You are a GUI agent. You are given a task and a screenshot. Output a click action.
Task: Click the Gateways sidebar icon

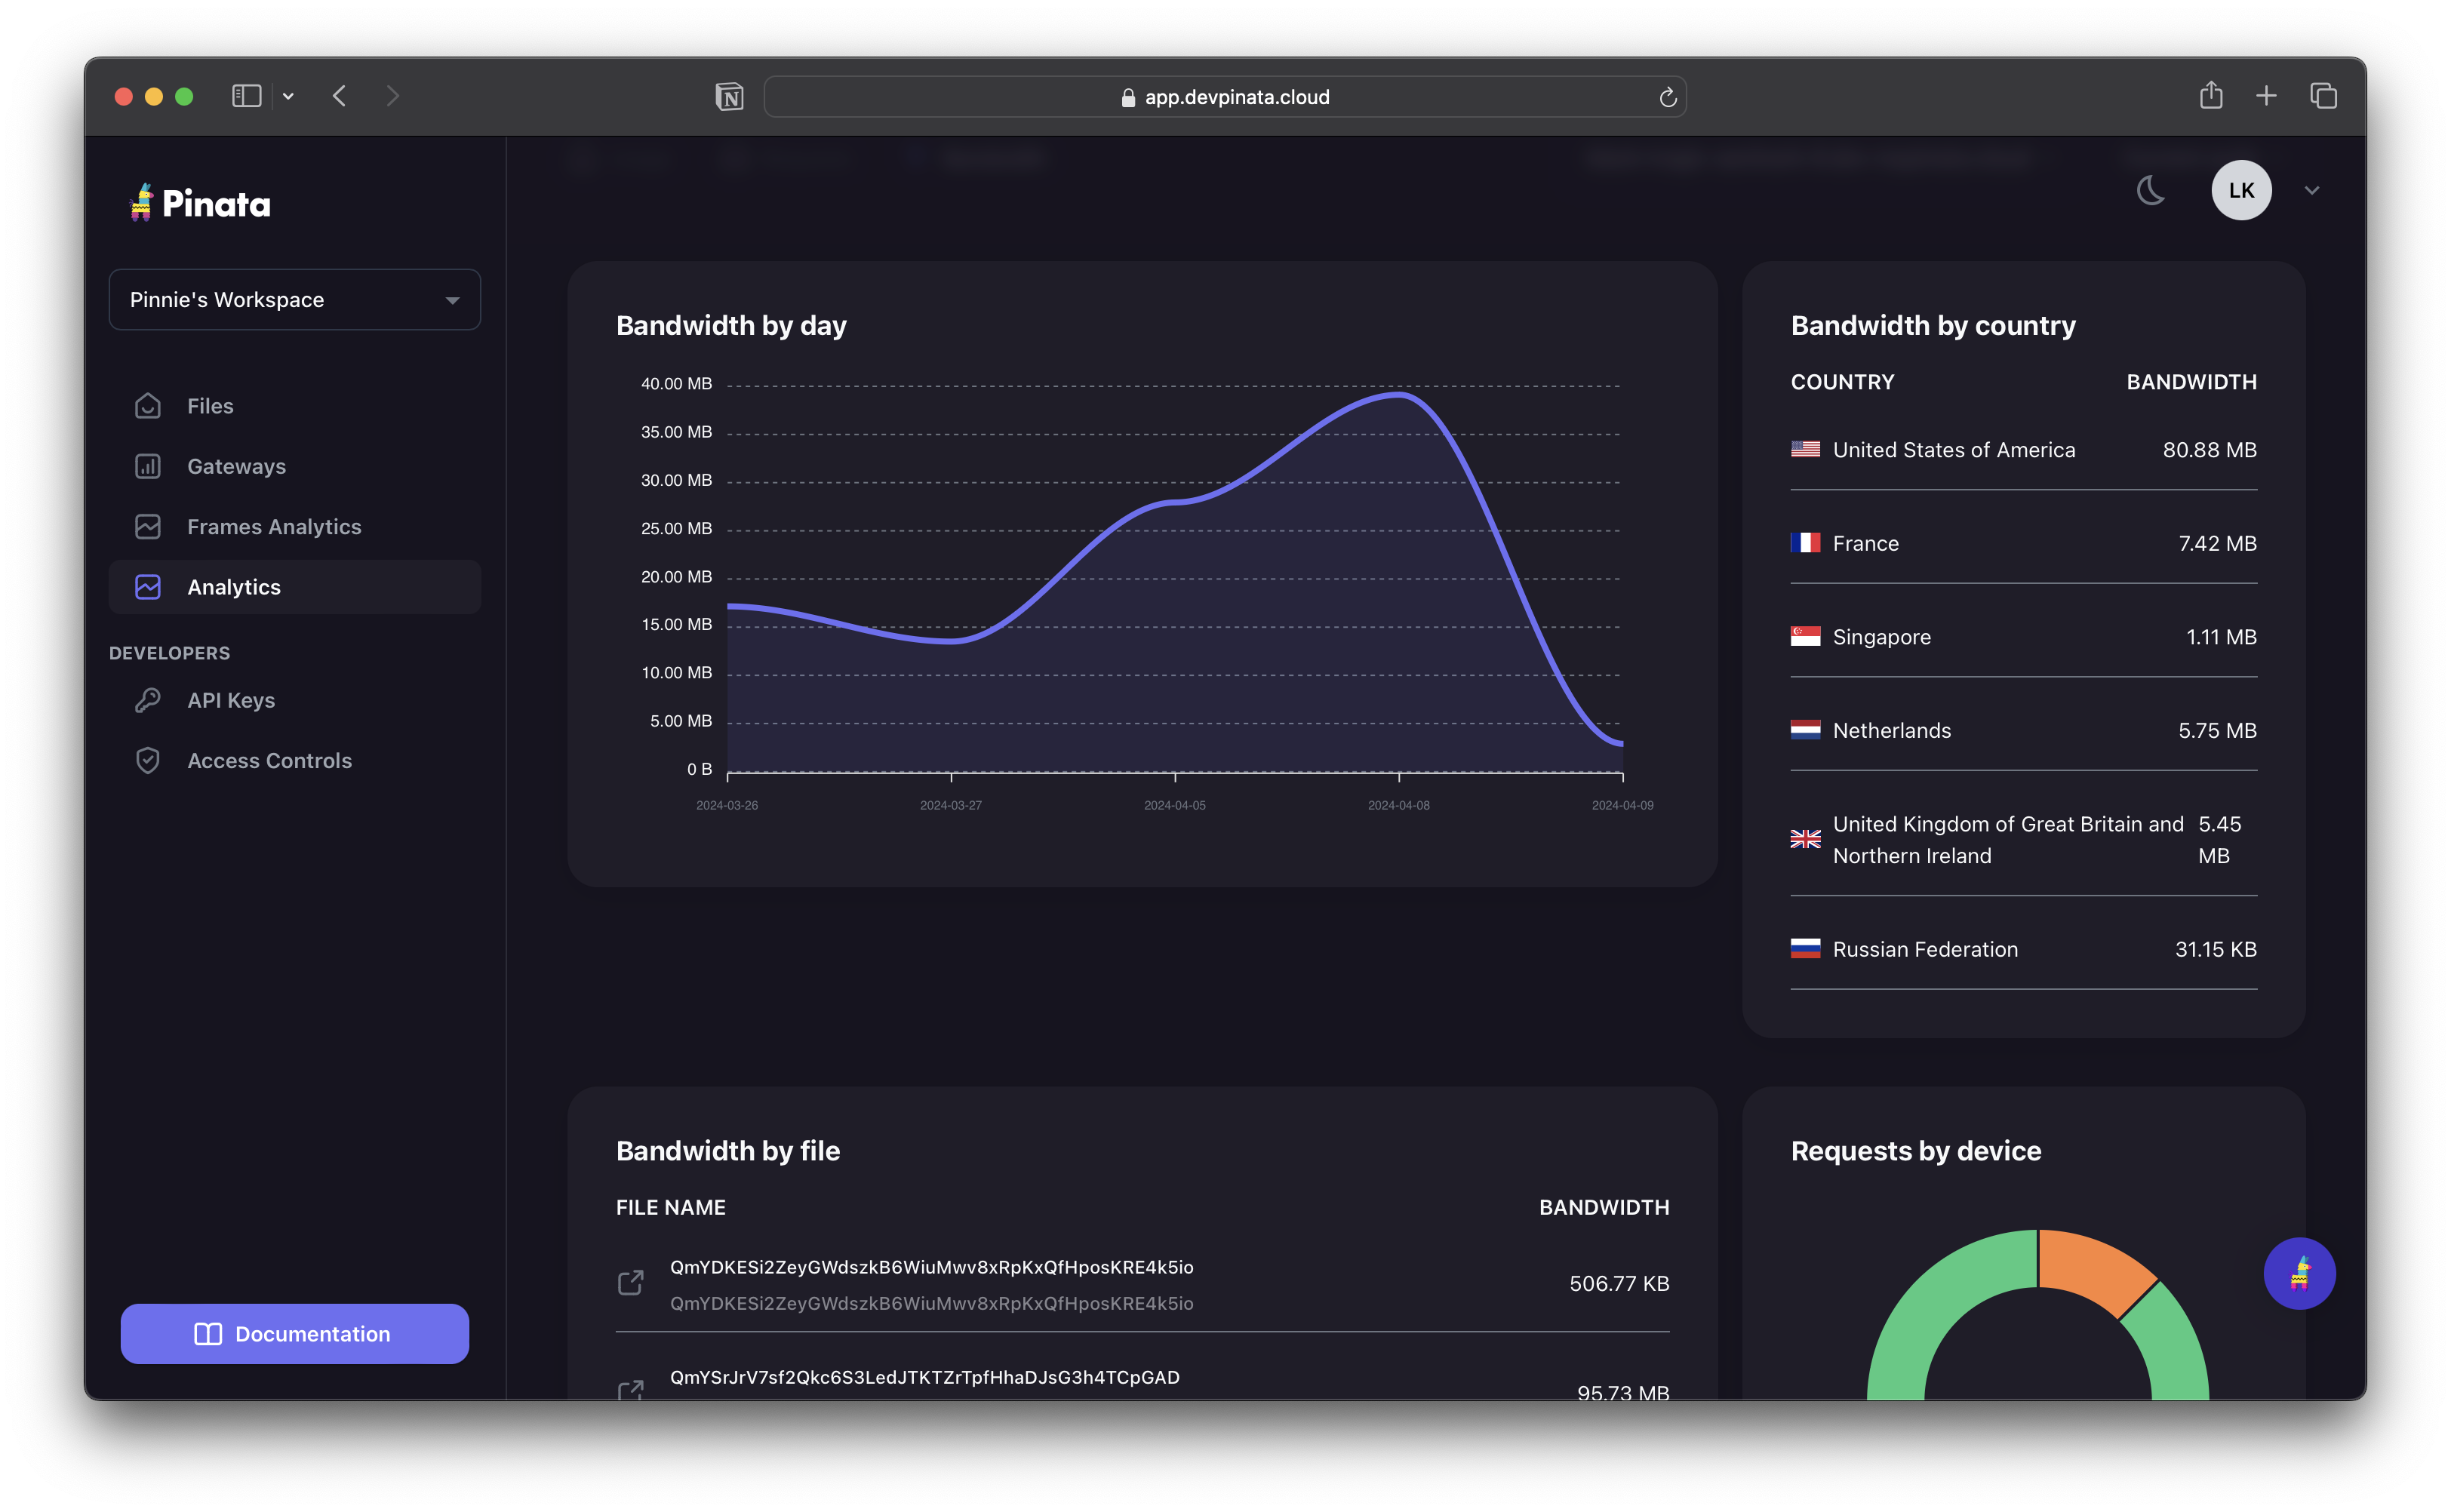point(149,466)
